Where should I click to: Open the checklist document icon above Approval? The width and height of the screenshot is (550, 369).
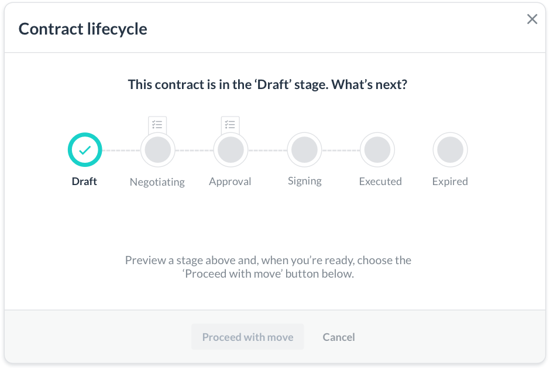[230, 125]
